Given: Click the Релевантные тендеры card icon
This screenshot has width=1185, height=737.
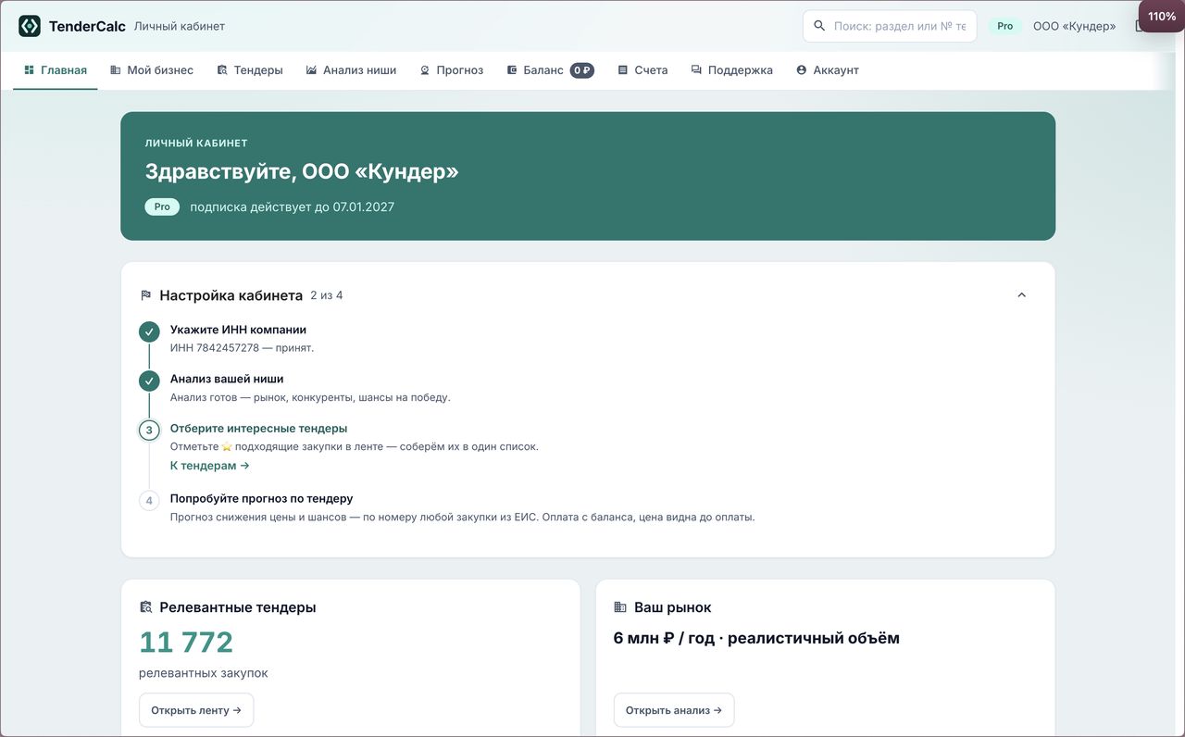Looking at the screenshot, I should [145, 607].
